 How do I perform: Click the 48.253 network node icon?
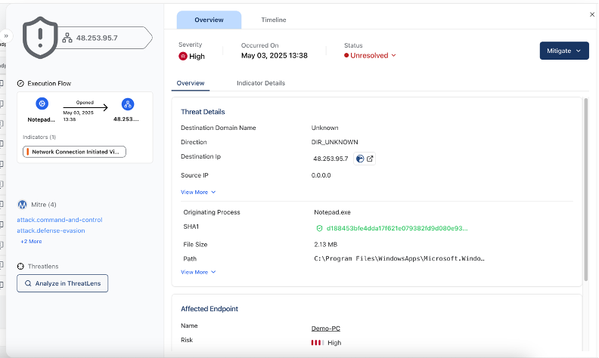click(x=127, y=103)
